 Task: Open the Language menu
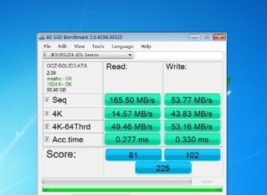pyautogui.click(x=123, y=46)
